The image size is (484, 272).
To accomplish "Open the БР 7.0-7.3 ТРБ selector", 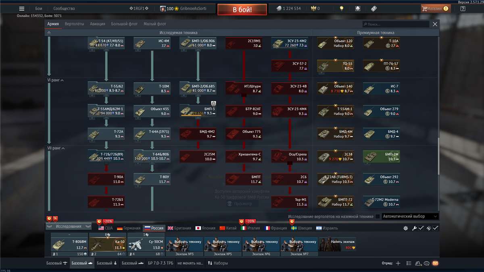I will pyautogui.click(x=161, y=263).
